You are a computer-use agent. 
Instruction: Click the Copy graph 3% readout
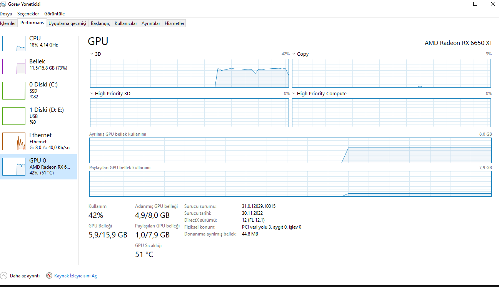point(489,54)
